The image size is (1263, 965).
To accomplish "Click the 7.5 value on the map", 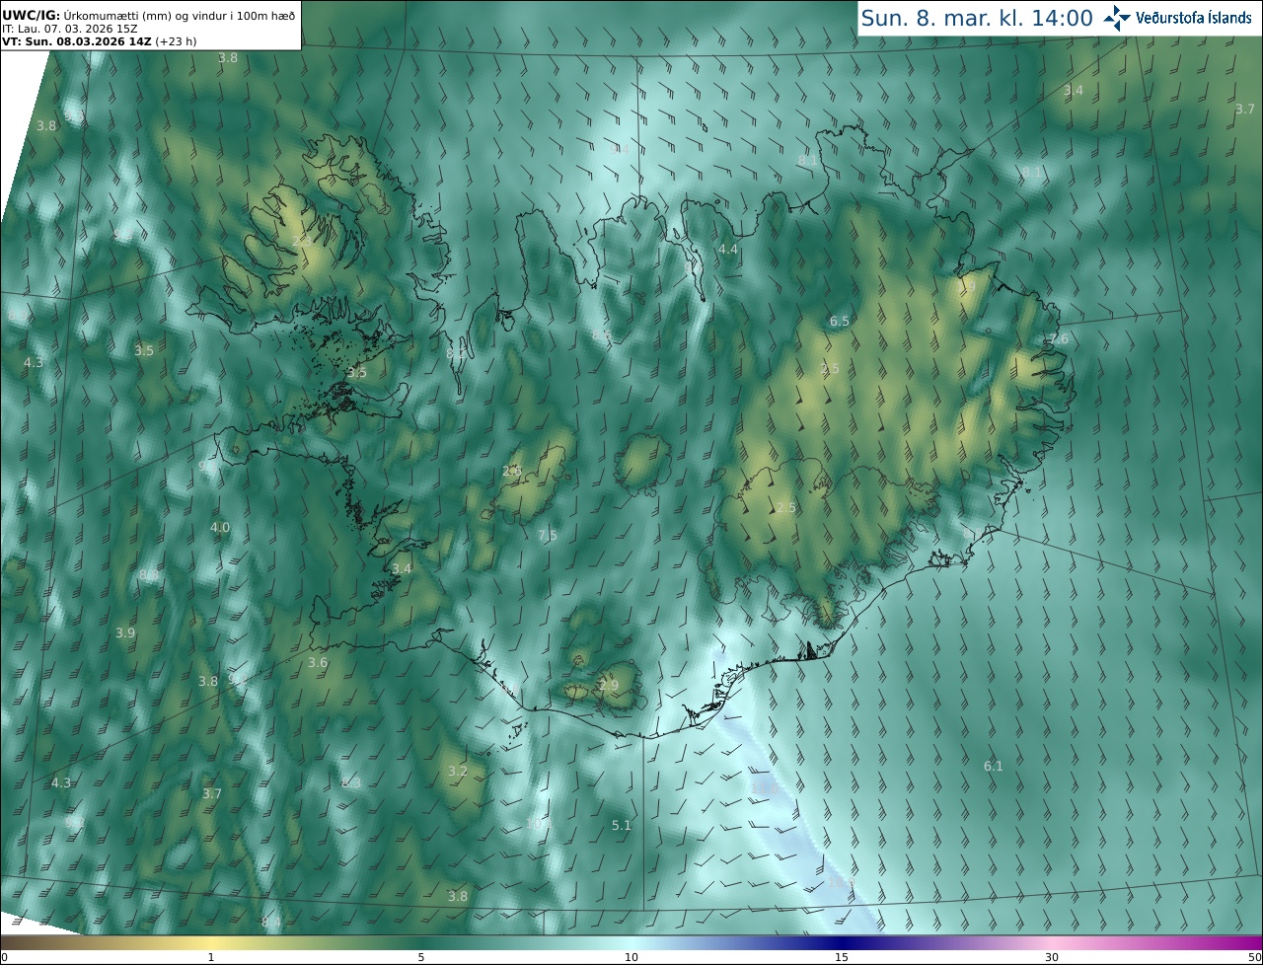I will pyautogui.click(x=548, y=536).
